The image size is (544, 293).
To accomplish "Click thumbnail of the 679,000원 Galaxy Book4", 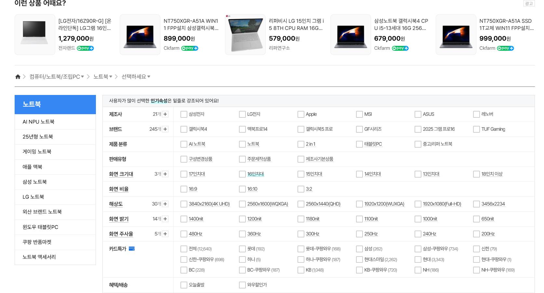I will pyautogui.click(x=351, y=34).
